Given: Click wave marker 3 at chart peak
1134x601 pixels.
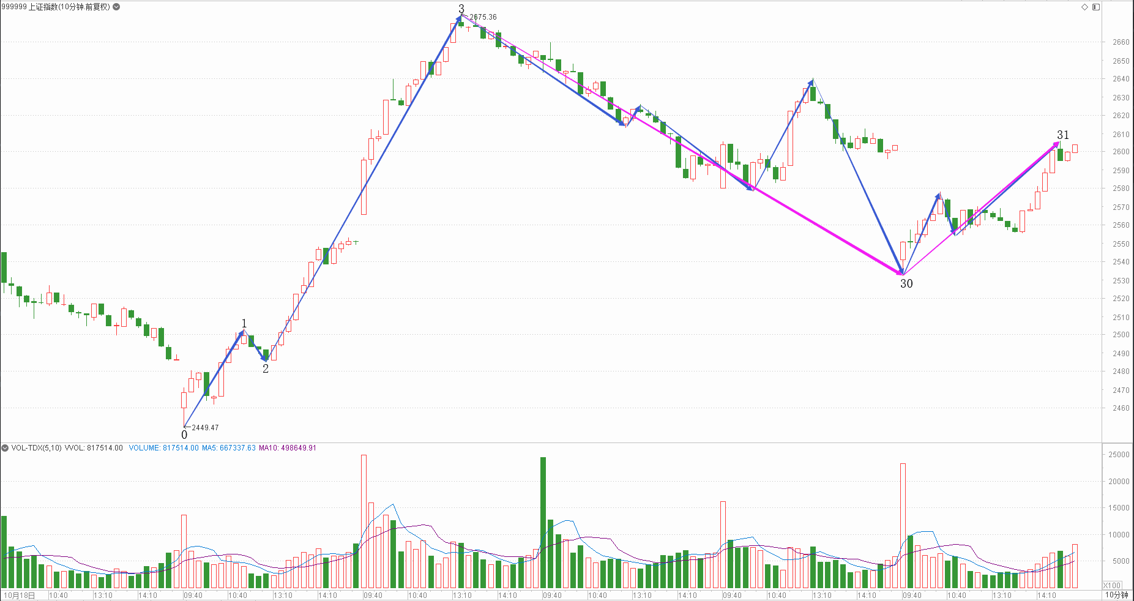Looking at the screenshot, I should point(461,9).
